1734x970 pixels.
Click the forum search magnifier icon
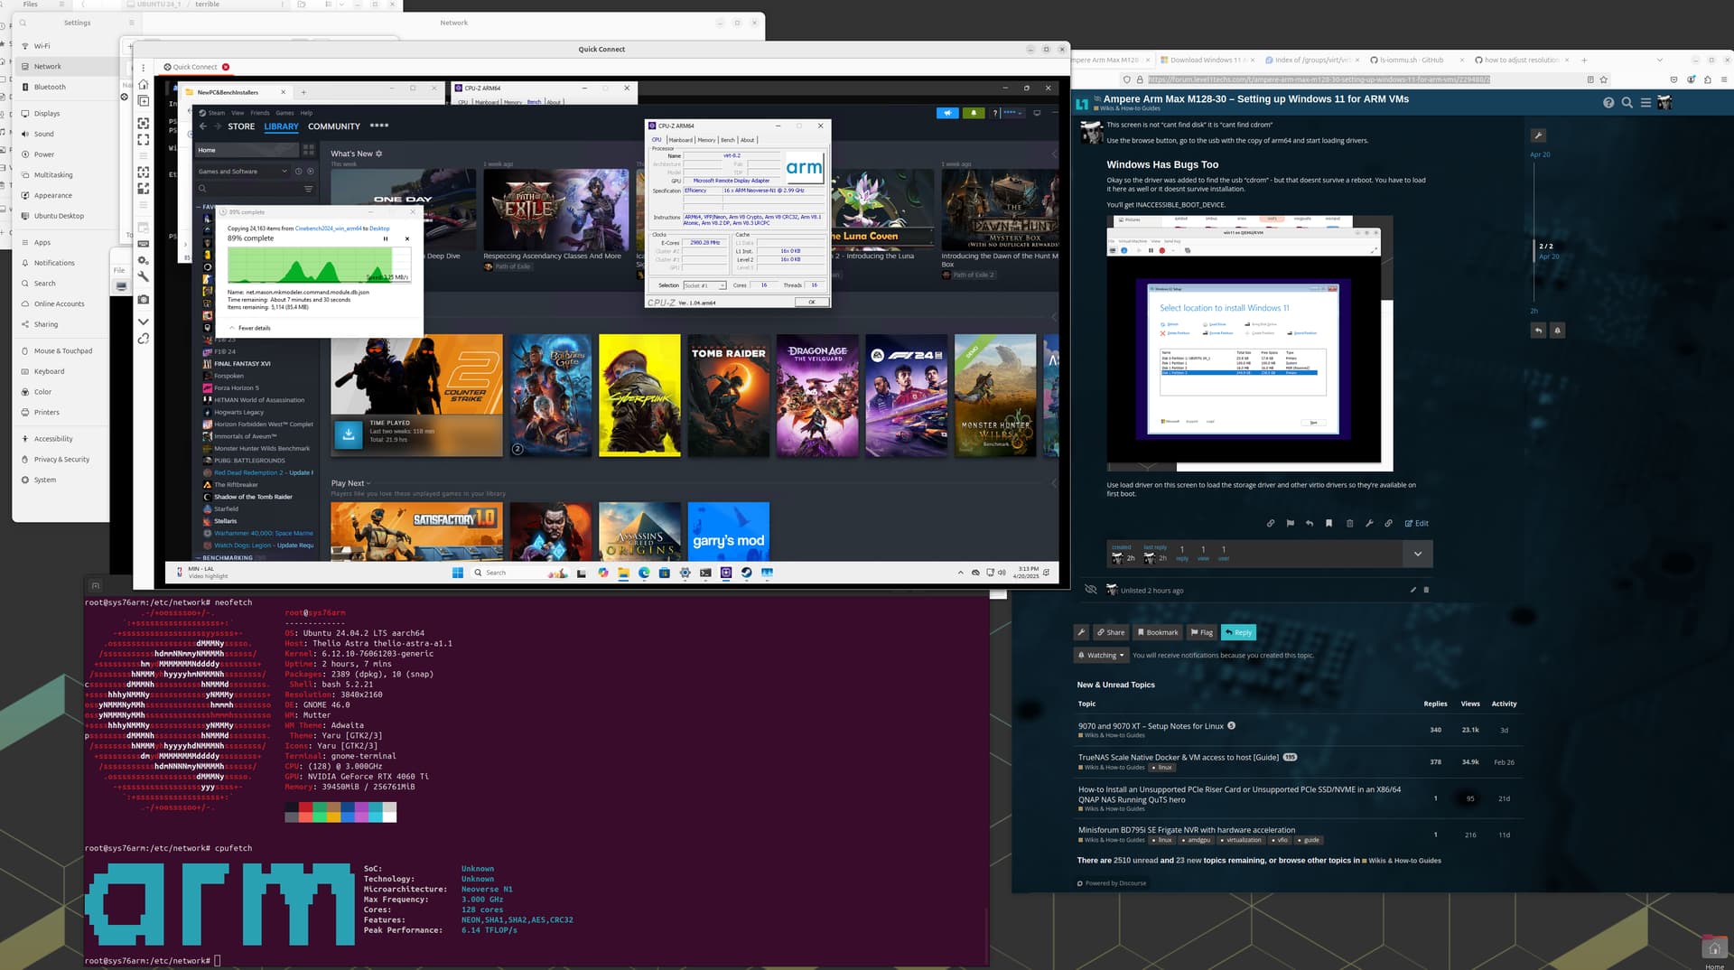(x=1627, y=103)
